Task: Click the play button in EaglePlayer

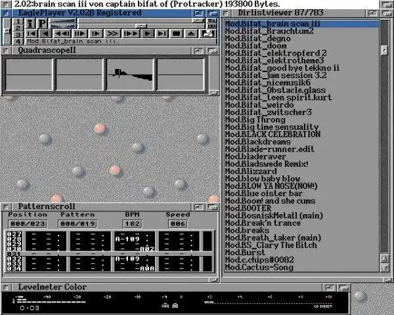Action: (x=95, y=33)
